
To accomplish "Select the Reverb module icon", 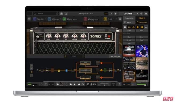I will (x=105, y=19).
